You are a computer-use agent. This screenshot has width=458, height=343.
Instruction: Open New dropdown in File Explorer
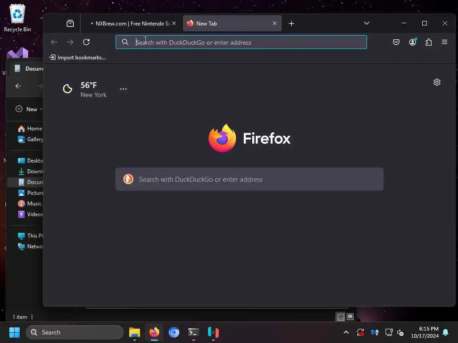point(29,109)
